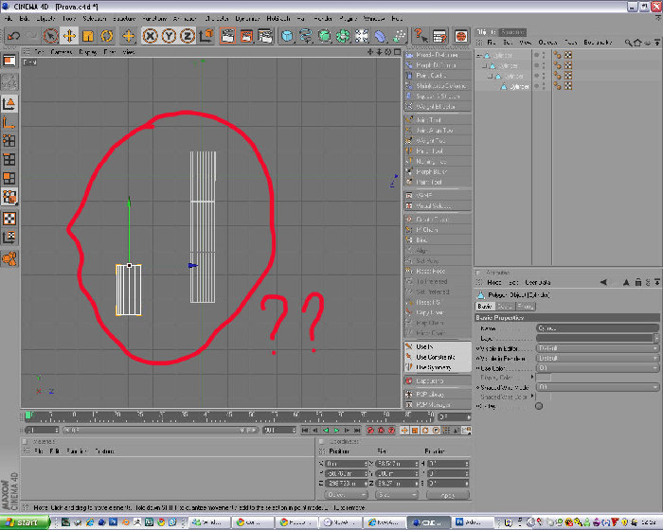This screenshot has width=663, height=530.
Task: Toggle visibility dots of the top Cylinder
Action: click(544, 55)
